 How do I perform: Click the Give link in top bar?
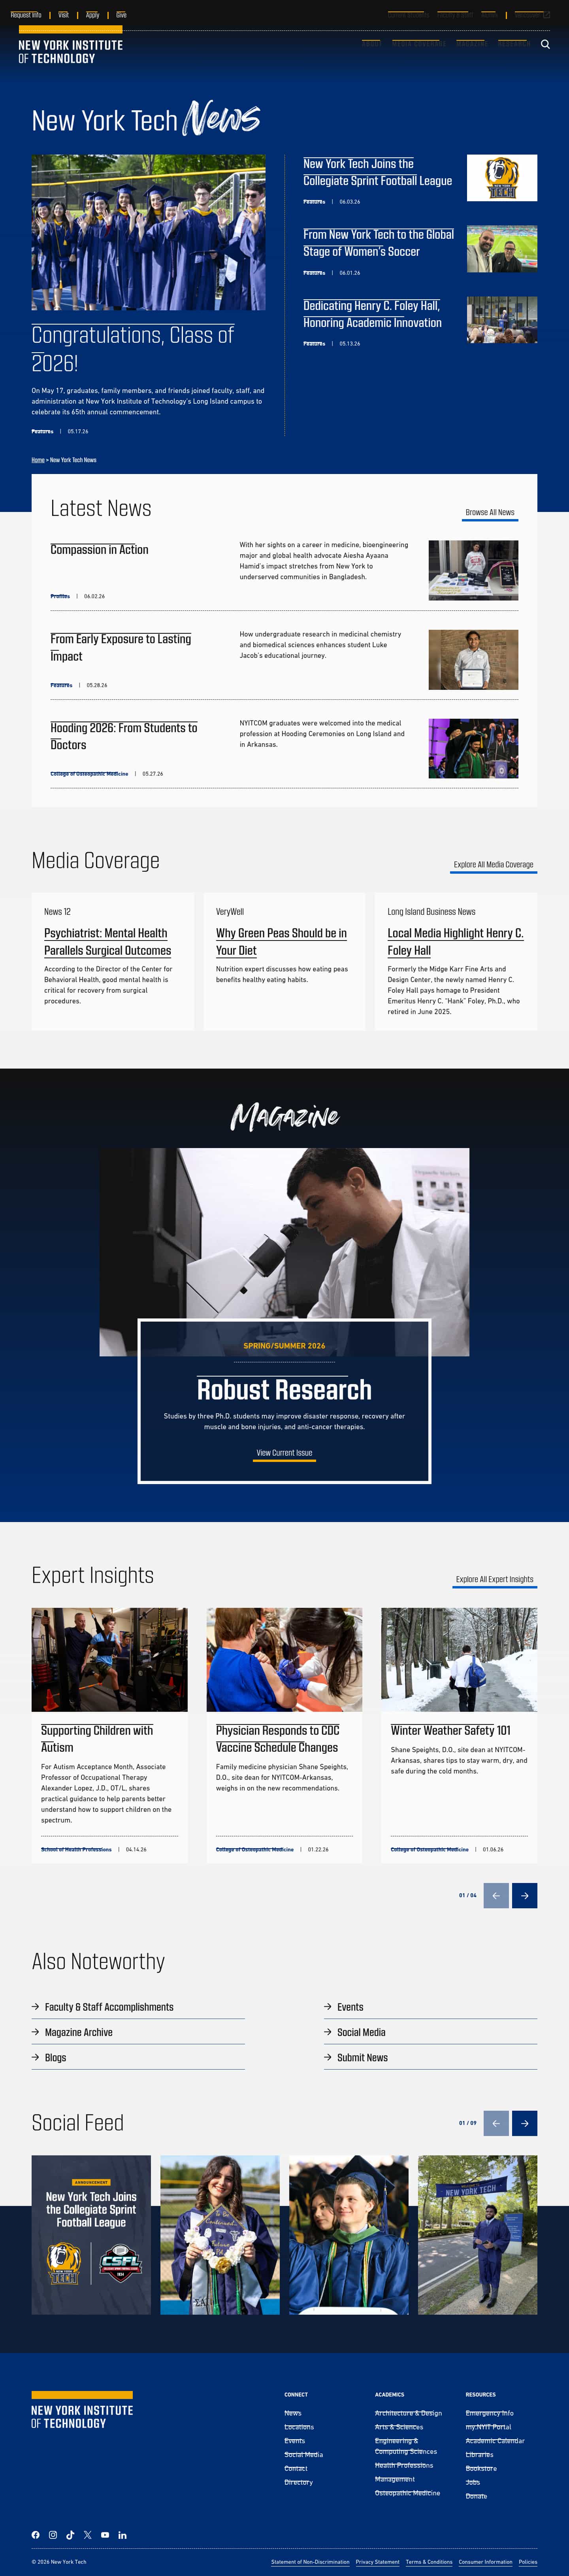click(x=121, y=15)
